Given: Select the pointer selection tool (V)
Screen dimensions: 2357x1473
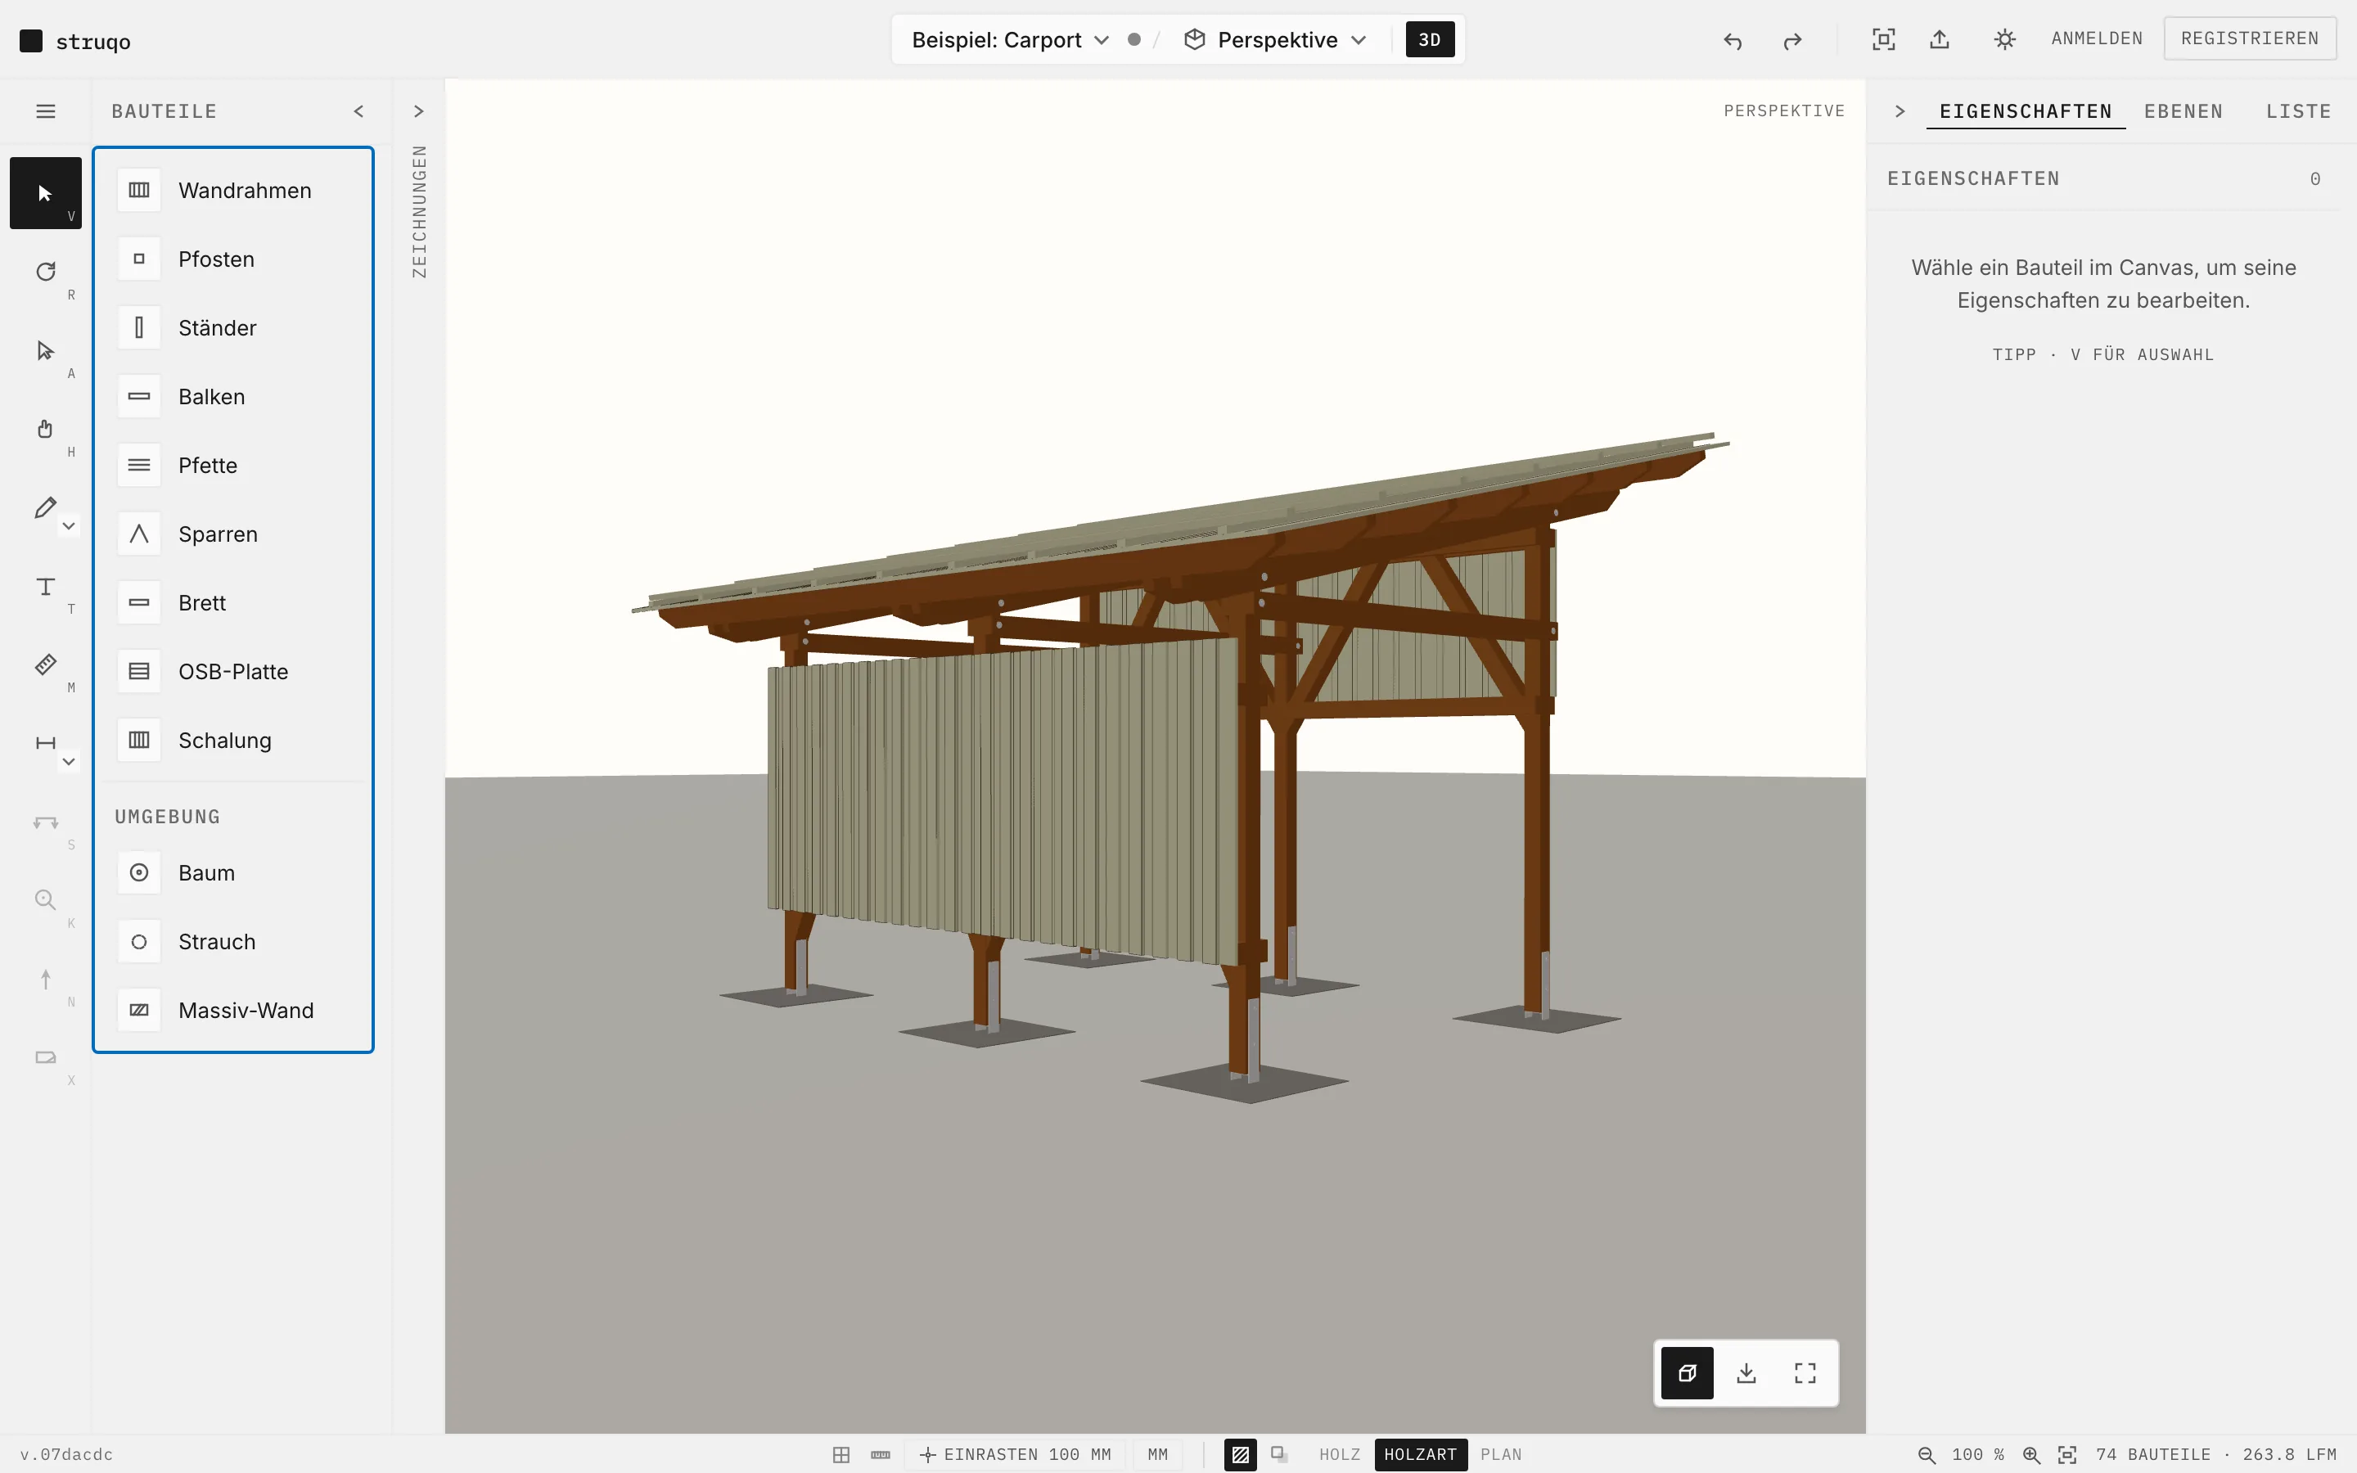Looking at the screenshot, I should (45, 193).
